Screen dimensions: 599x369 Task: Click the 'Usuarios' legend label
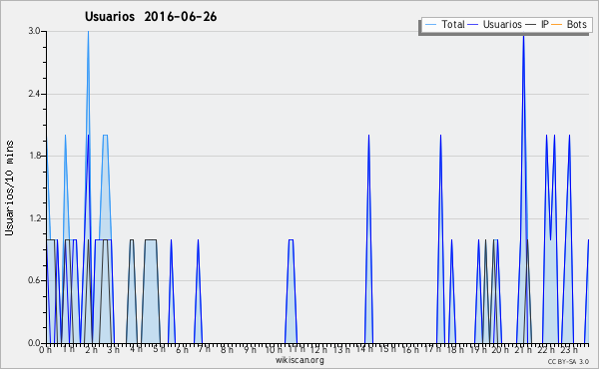click(x=502, y=24)
